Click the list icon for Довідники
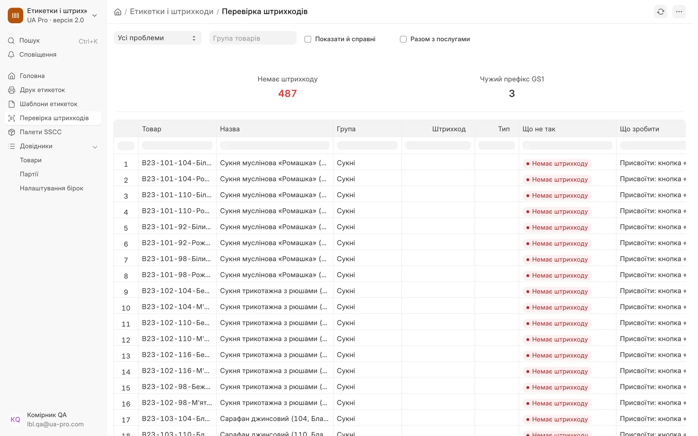698x436 pixels. point(12,146)
